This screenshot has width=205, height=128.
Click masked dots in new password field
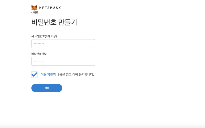coord(39,44)
